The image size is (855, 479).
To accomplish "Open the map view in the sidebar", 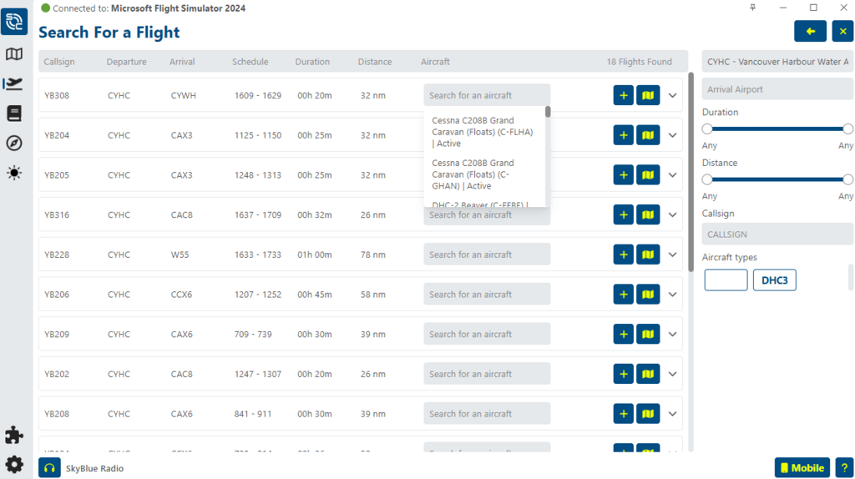I will tap(13, 54).
